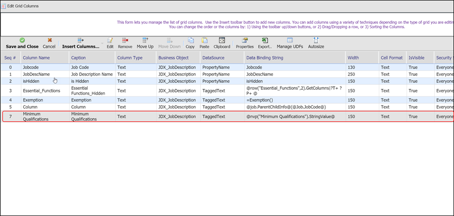Sort by the Seq # header
Viewport: 454px width, 216px height.
[x=10, y=58]
